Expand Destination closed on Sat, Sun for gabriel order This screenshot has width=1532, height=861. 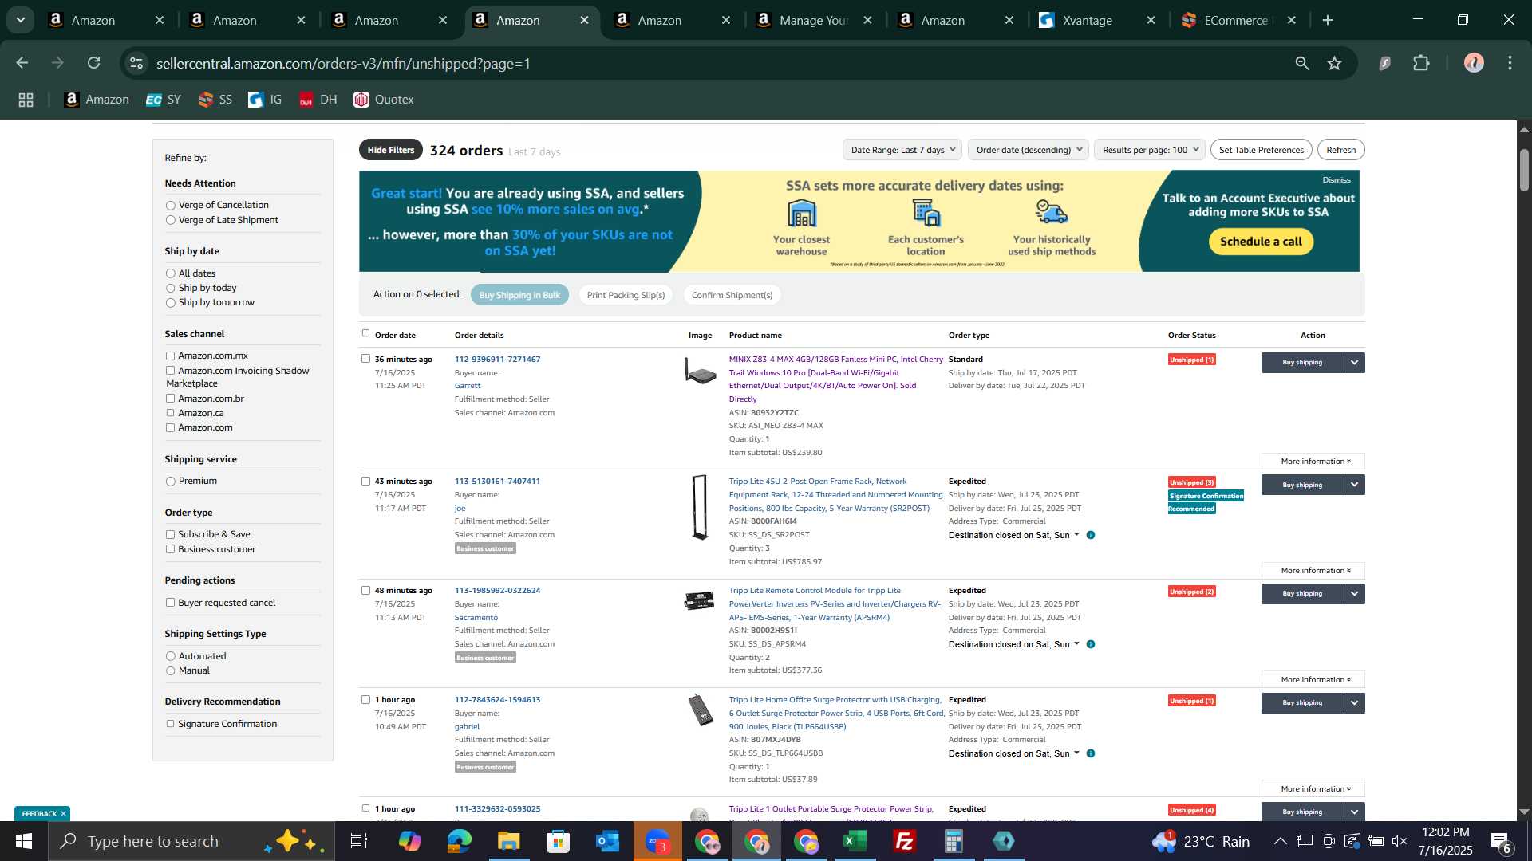coord(1013,753)
